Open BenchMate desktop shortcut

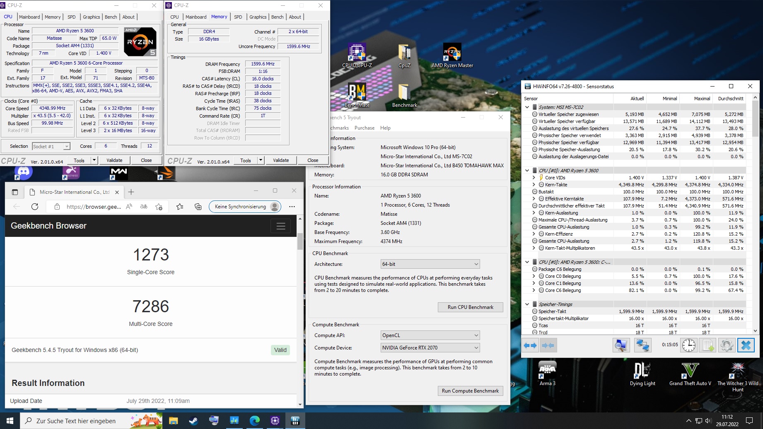(x=357, y=95)
